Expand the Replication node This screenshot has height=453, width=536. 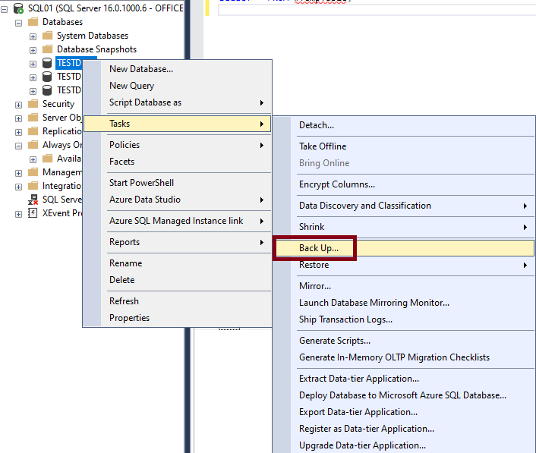click(18, 133)
